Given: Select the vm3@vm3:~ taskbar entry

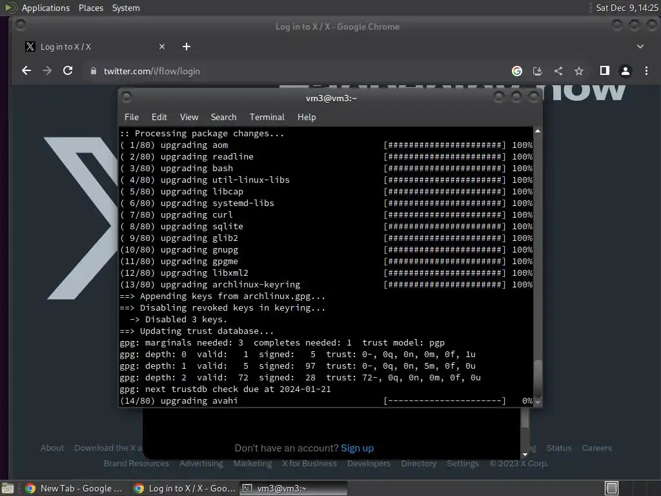Looking at the screenshot, I should pyautogui.click(x=294, y=488).
